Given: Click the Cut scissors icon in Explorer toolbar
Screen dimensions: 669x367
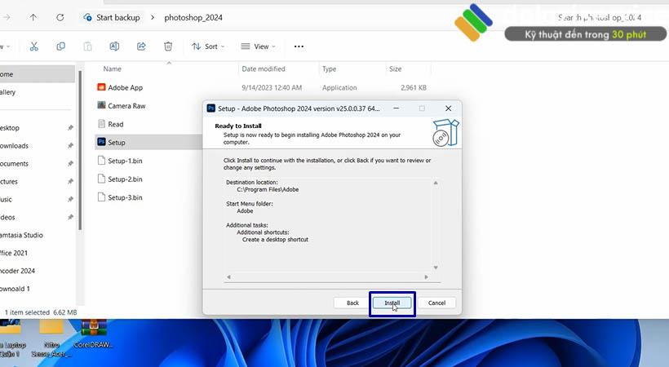Looking at the screenshot, I should (x=34, y=46).
